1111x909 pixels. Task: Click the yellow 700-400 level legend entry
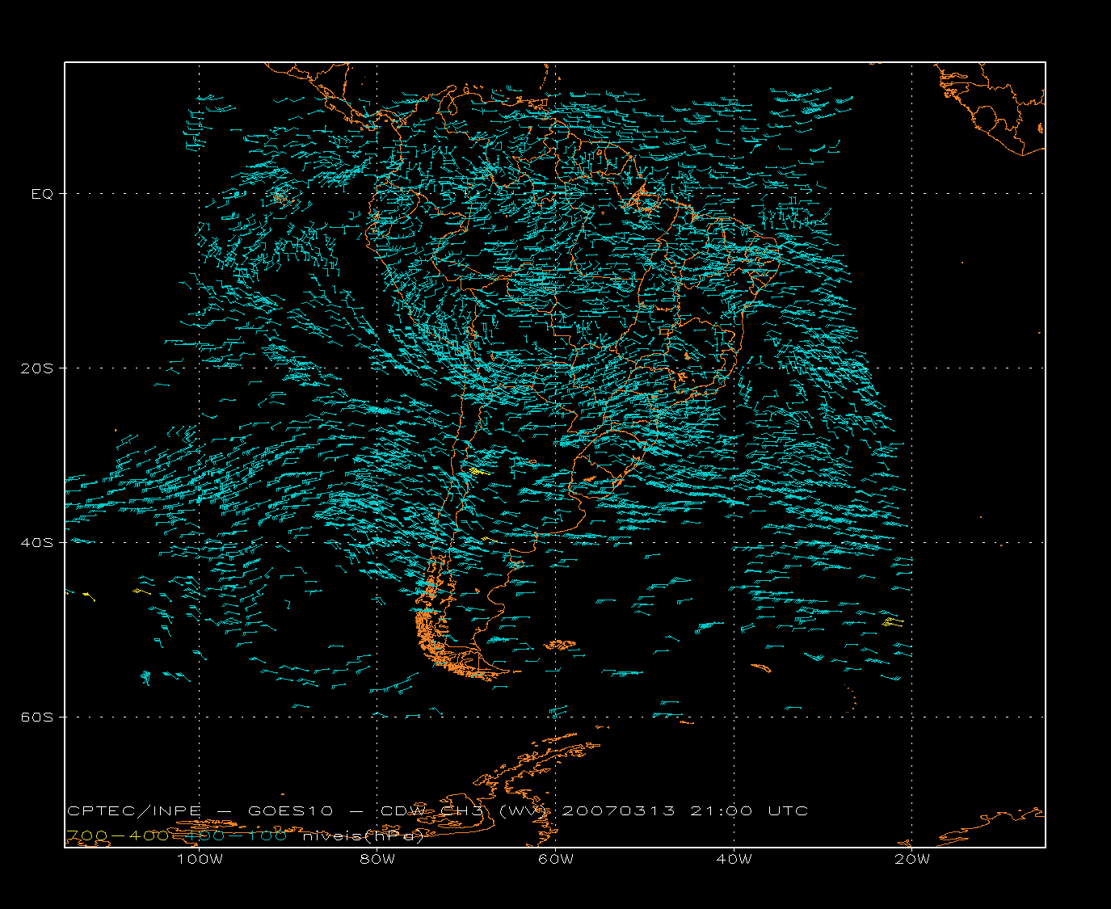(x=117, y=835)
